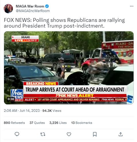Image resolution: width=137 pixels, height=142 pixels.
Task: Click the 94.3K Views count
Action: click(52, 111)
